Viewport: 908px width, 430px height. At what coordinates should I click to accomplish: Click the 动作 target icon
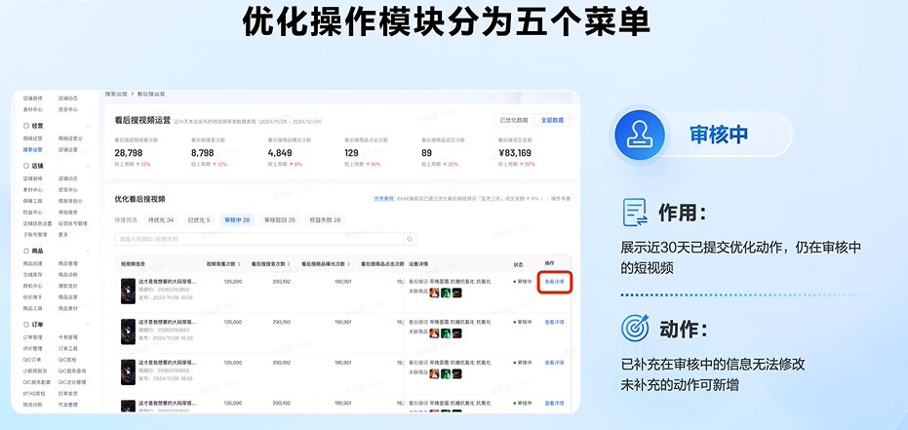636,328
